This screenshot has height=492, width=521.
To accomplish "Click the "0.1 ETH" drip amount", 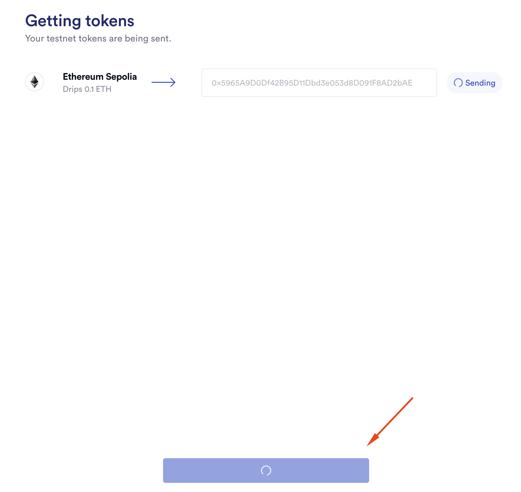I will (98, 89).
